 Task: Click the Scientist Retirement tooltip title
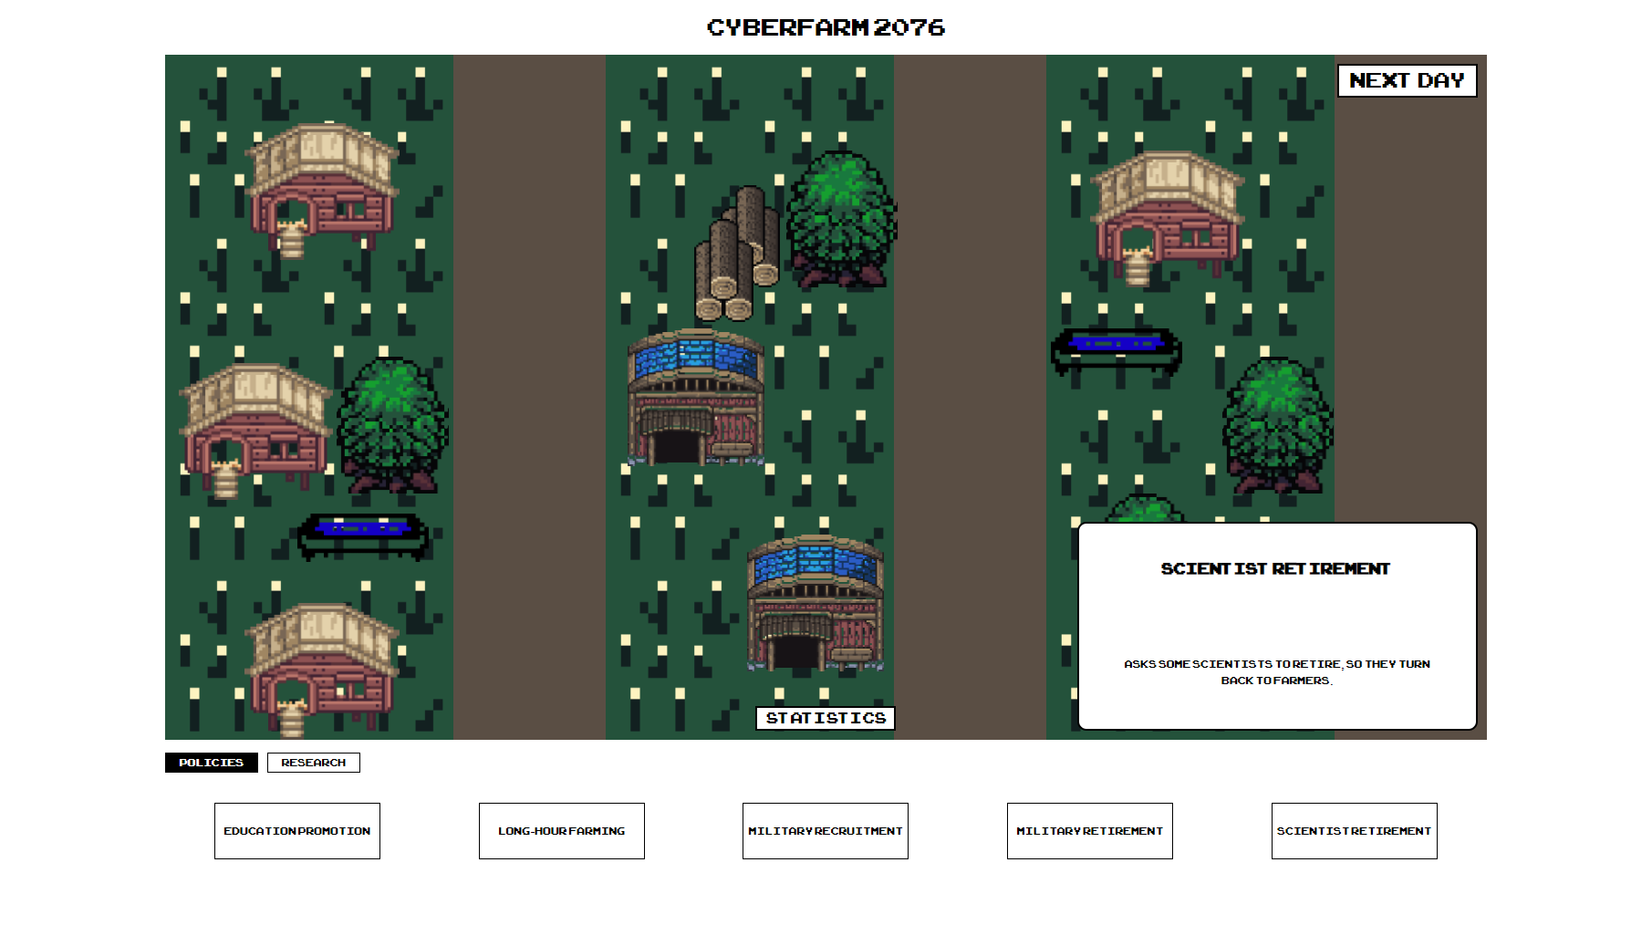coord(1275,569)
